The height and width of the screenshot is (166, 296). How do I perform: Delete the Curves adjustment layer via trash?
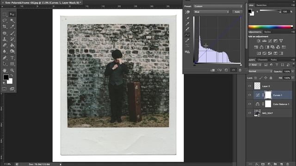[x=240, y=70]
